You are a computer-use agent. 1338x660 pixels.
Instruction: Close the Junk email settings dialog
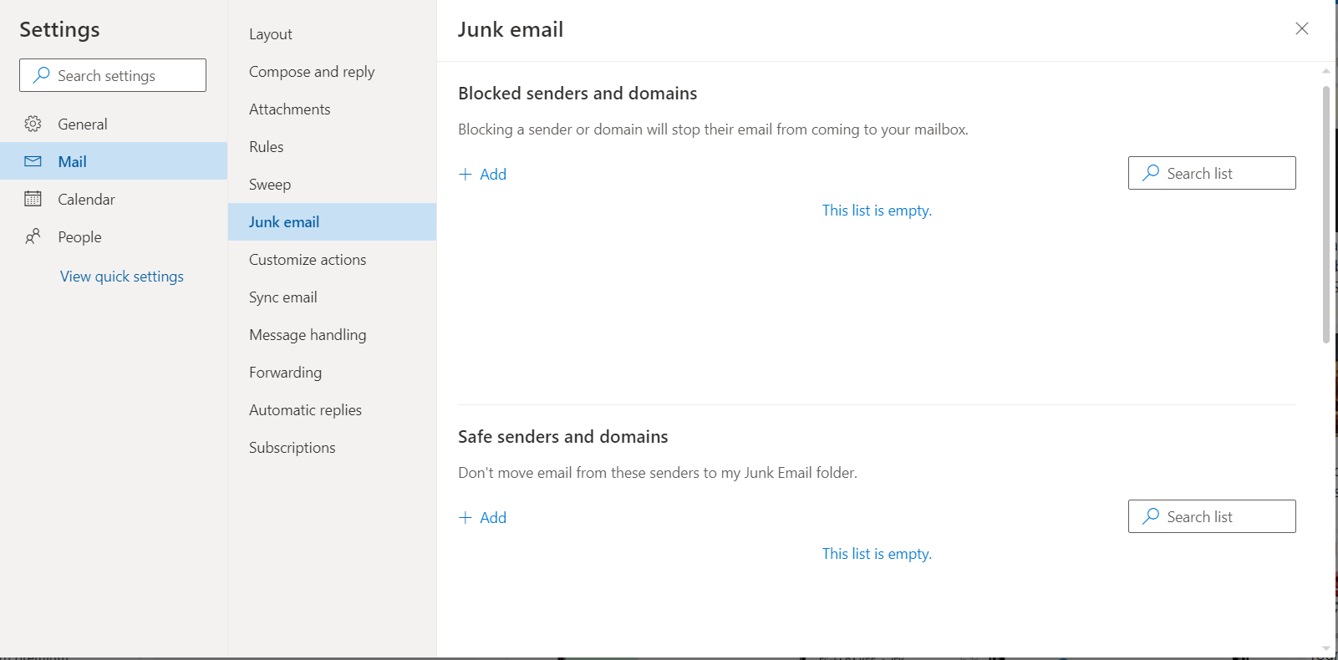[x=1301, y=28]
